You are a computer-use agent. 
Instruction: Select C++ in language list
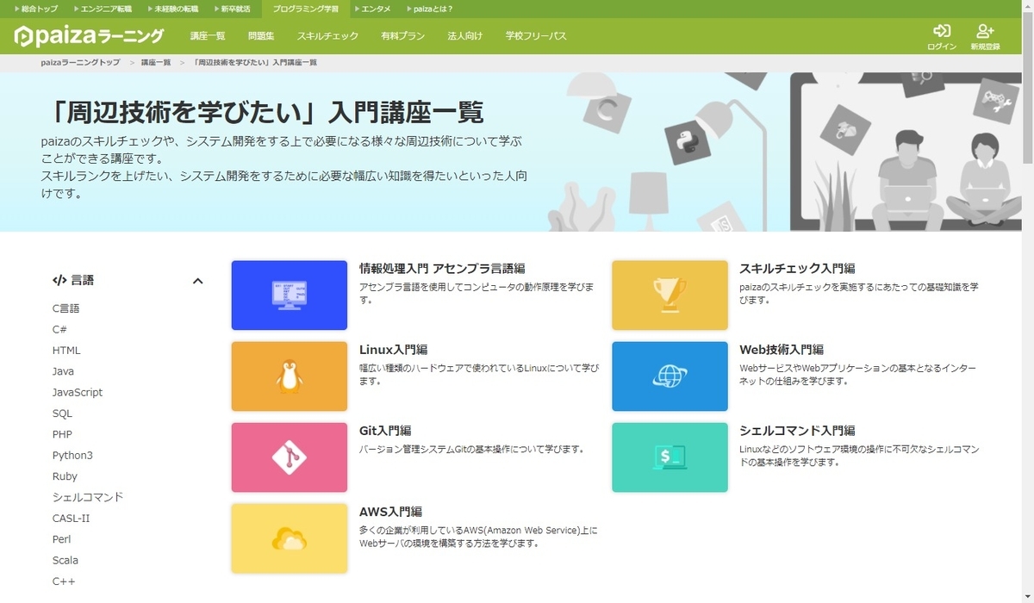click(x=64, y=581)
